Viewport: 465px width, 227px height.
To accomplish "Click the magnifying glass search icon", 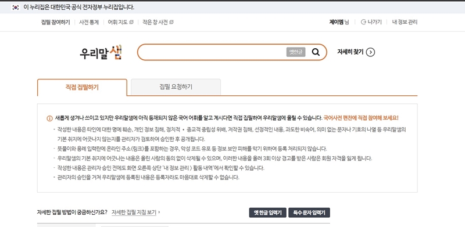I will (x=316, y=52).
